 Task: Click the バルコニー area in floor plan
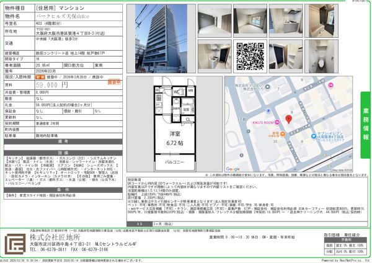click(175, 162)
